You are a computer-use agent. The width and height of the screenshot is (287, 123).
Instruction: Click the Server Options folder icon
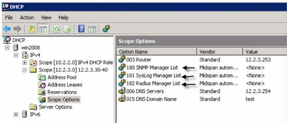[33, 107]
